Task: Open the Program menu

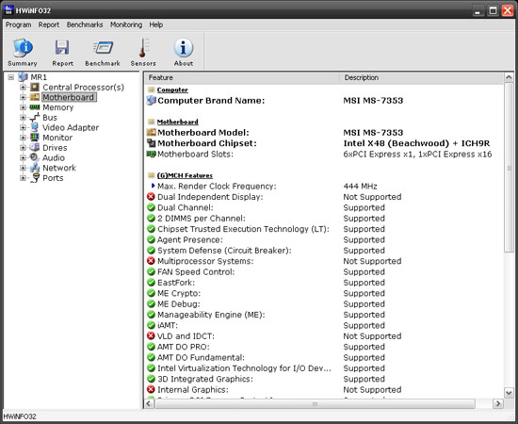Action: tap(19, 24)
